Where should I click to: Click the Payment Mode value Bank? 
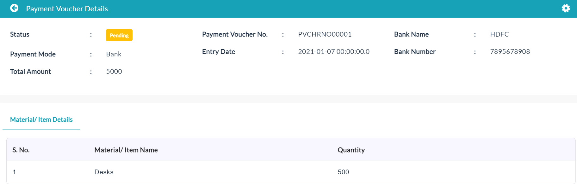tap(114, 54)
